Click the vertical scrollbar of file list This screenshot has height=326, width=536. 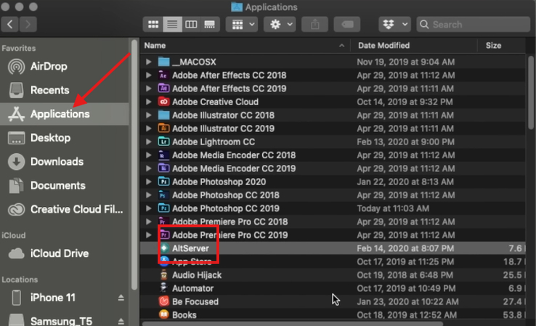(x=530, y=92)
